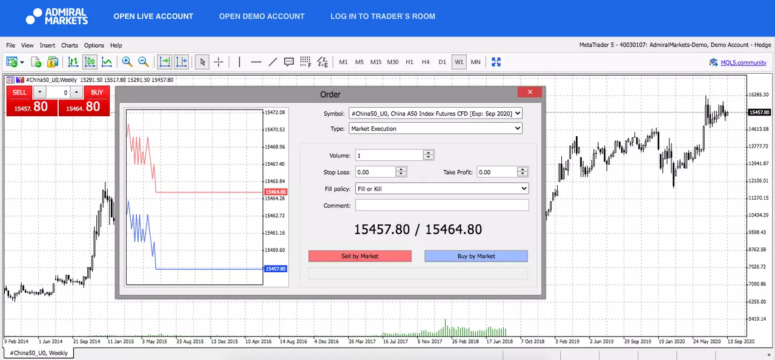
Task: Open the MQL5.community link
Action: 744,62
